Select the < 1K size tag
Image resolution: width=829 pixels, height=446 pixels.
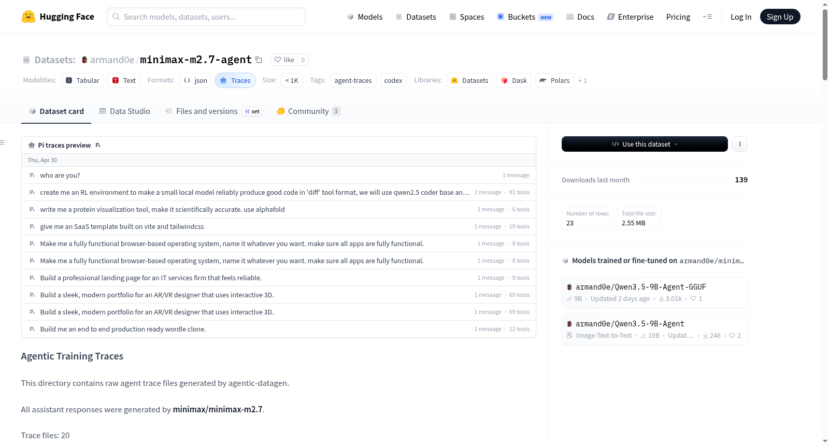click(x=292, y=80)
